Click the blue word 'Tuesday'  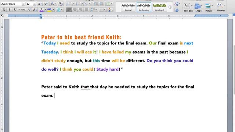[50, 52]
